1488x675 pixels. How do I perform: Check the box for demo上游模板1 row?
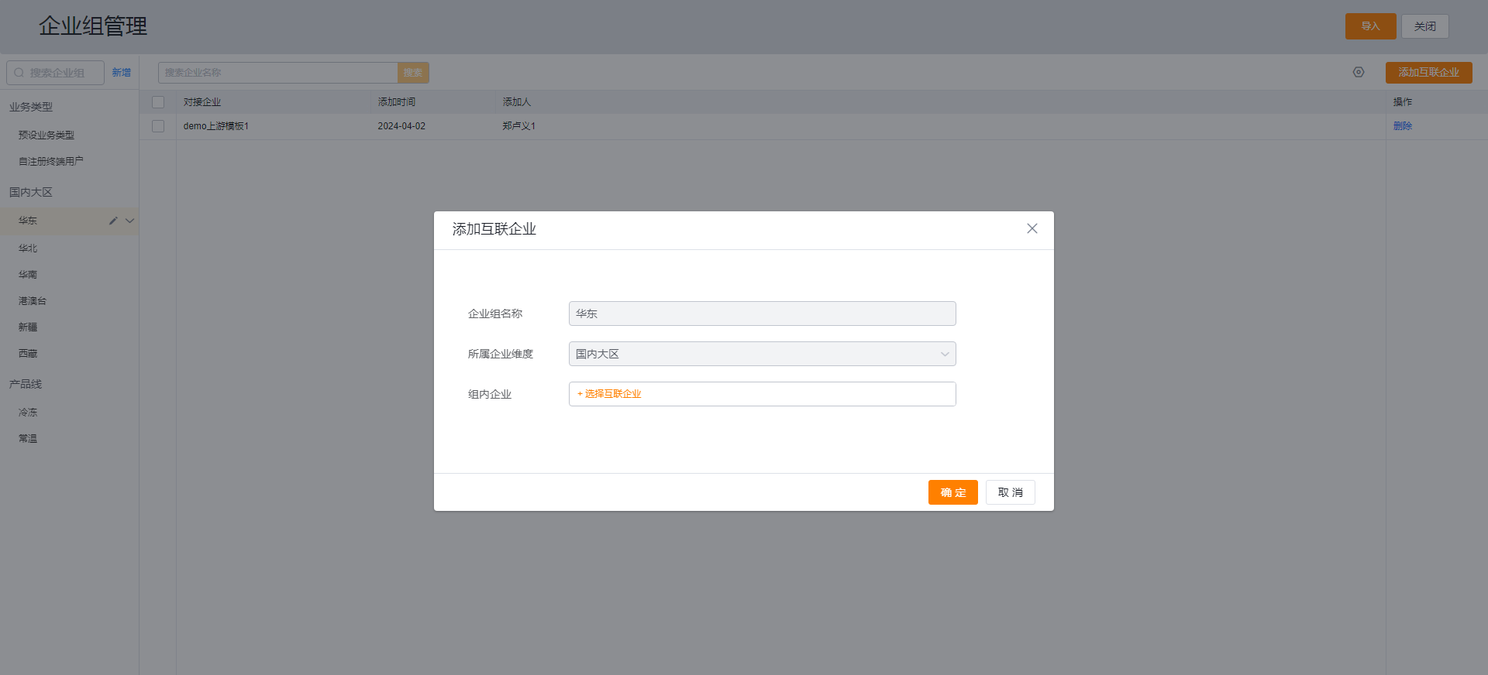click(158, 126)
